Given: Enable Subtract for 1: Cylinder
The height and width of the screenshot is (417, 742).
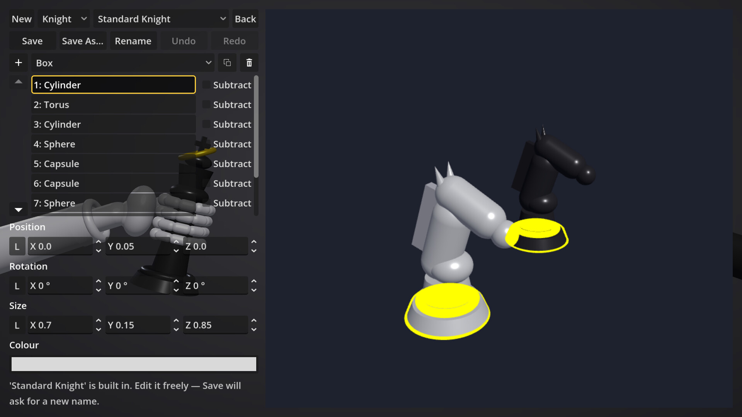Looking at the screenshot, I should [x=206, y=85].
